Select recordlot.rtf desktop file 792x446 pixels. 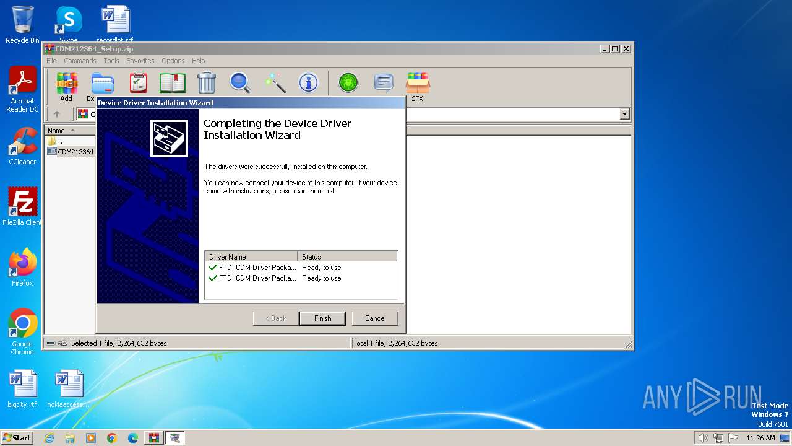click(x=115, y=25)
